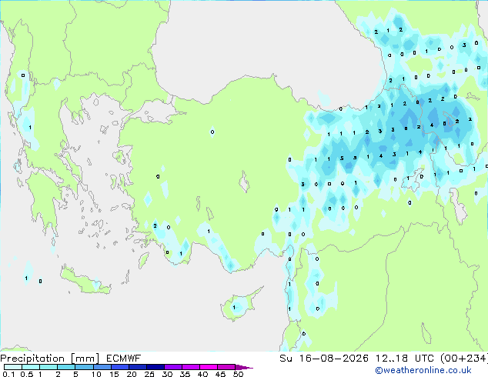Click the '25' legend scale number

pos(149,374)
